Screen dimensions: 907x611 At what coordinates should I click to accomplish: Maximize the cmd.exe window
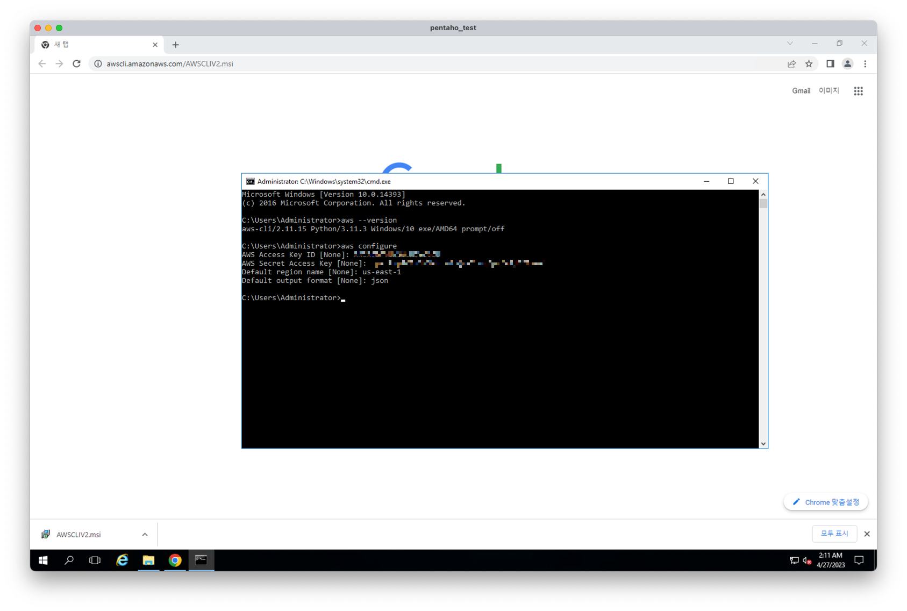(731, 182)
